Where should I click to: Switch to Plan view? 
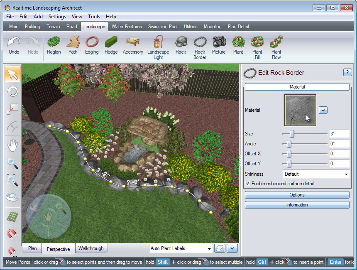coord(32,248)
